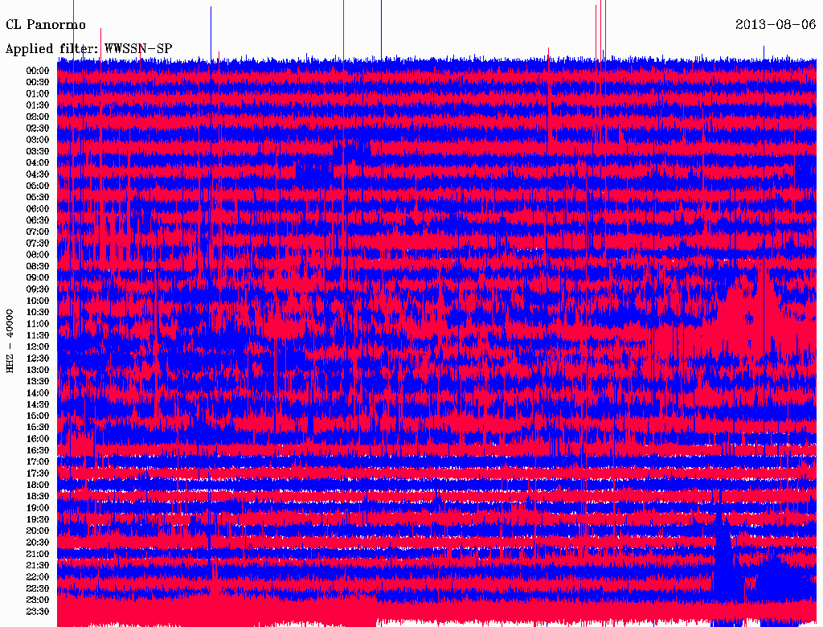Select the 12:30 time label
Image resolution: width=823 pixels, height=627 pixels.
pyautogui.click(x=38, y=359)
